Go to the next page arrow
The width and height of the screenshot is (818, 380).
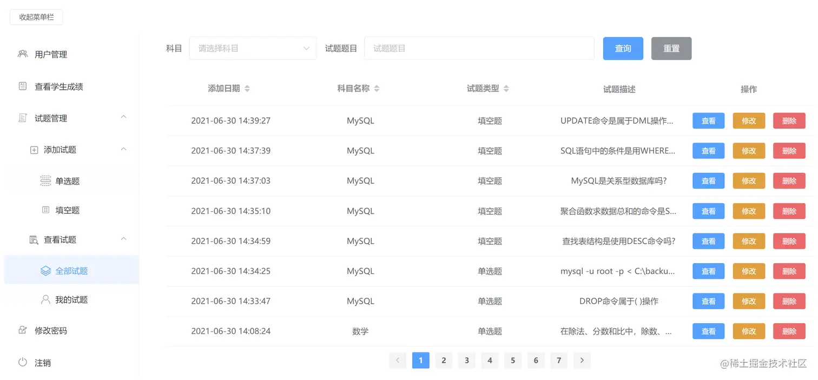(582, 360)
